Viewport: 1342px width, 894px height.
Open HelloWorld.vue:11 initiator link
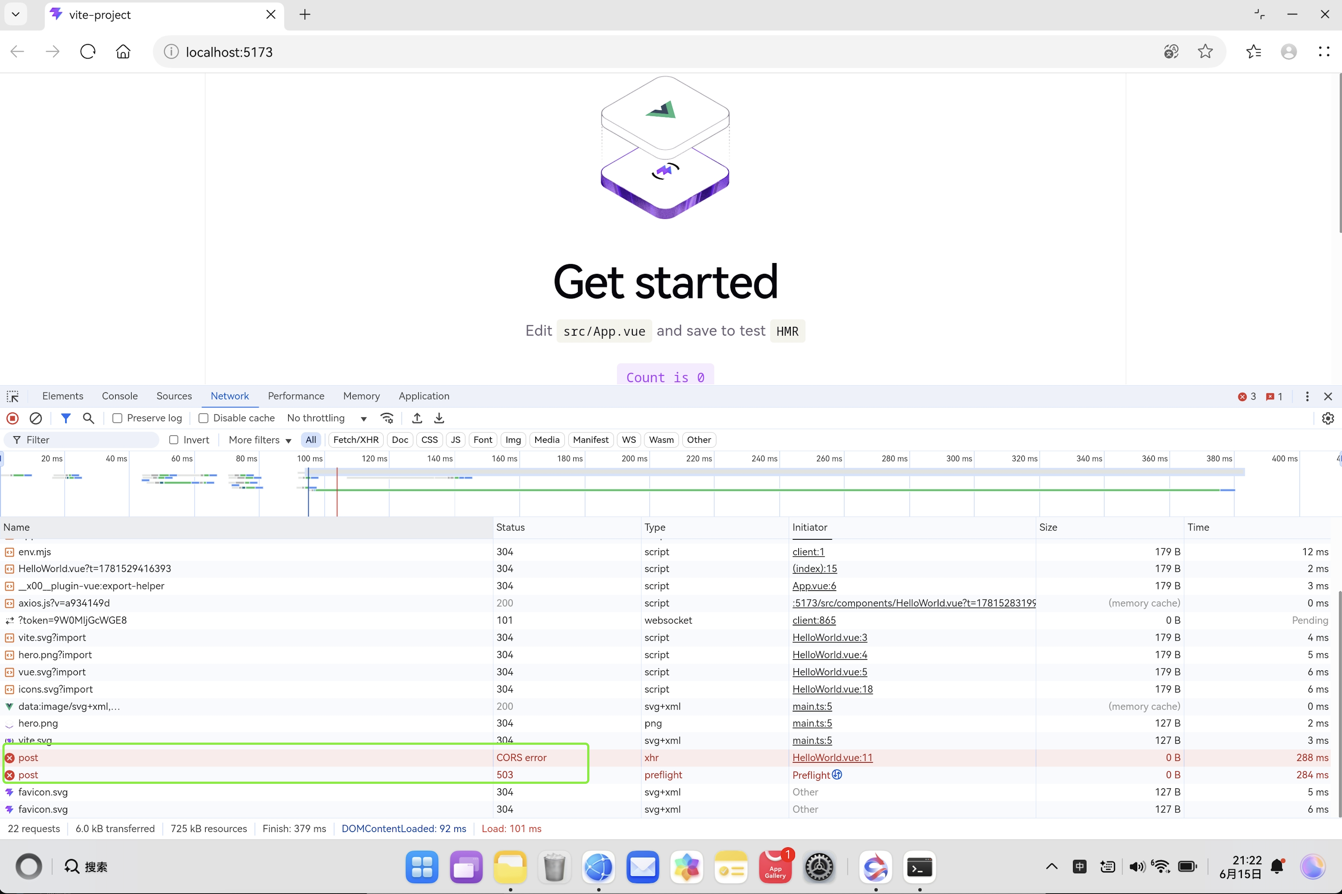click(832, 758)
